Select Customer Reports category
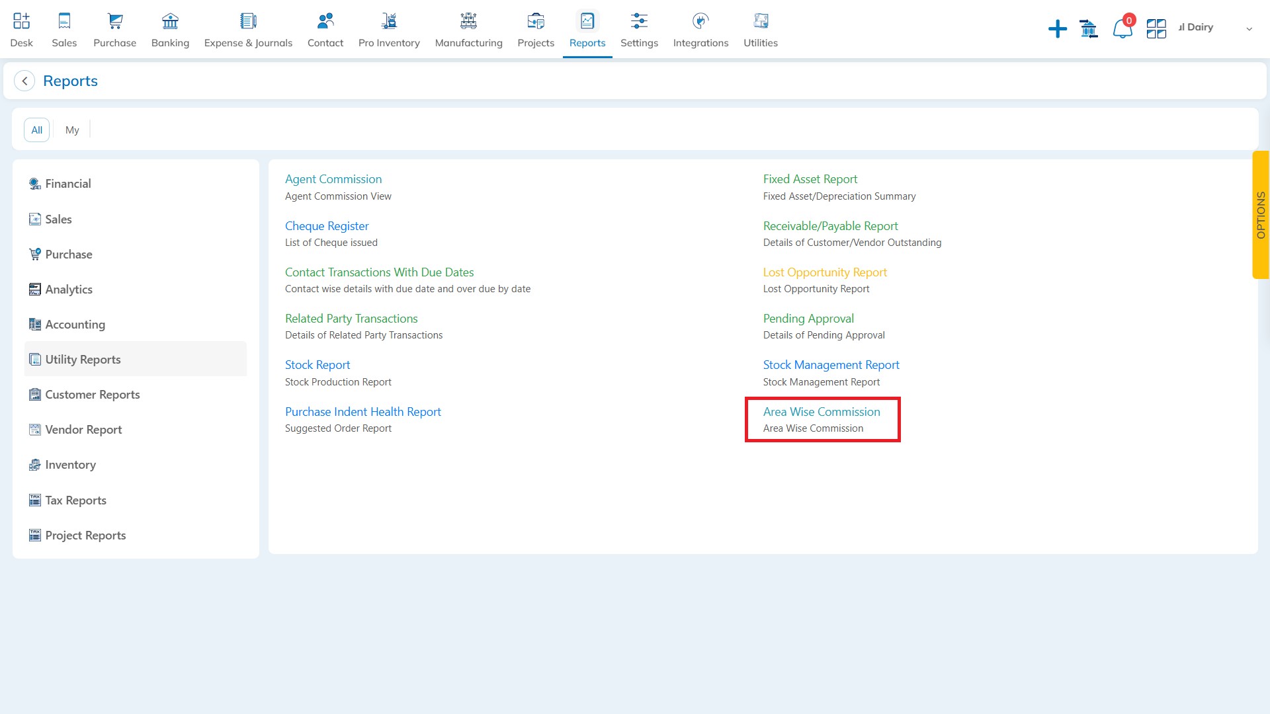The image size is (1270, 714). click(x=135, y=394)
